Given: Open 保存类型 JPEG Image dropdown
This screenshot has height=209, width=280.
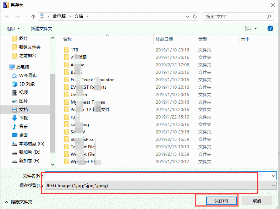Looking at the screenshot, I should (x=160, y=186).
